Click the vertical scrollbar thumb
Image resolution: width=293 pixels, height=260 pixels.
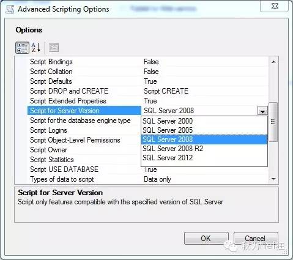pos(273,122)
